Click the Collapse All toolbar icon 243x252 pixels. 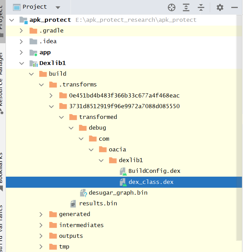201,7
